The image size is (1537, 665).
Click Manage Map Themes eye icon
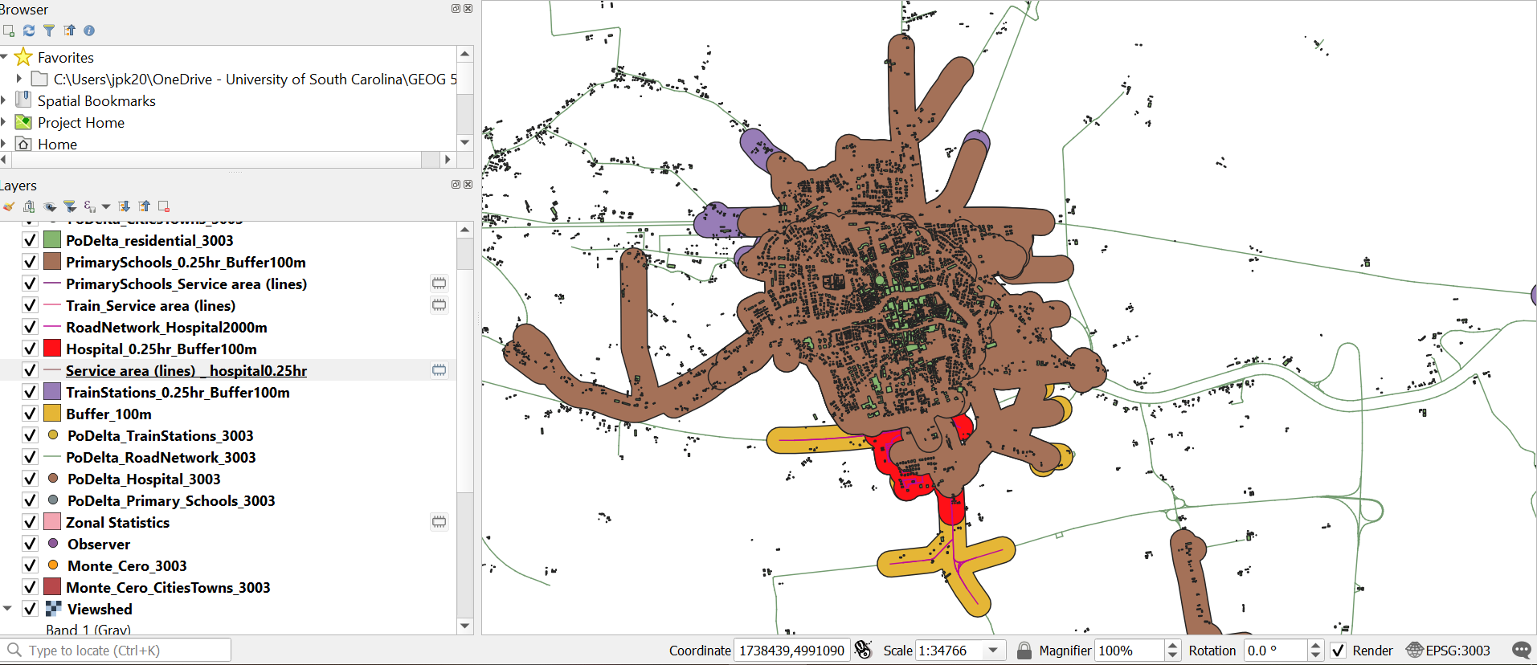point(50,206)
